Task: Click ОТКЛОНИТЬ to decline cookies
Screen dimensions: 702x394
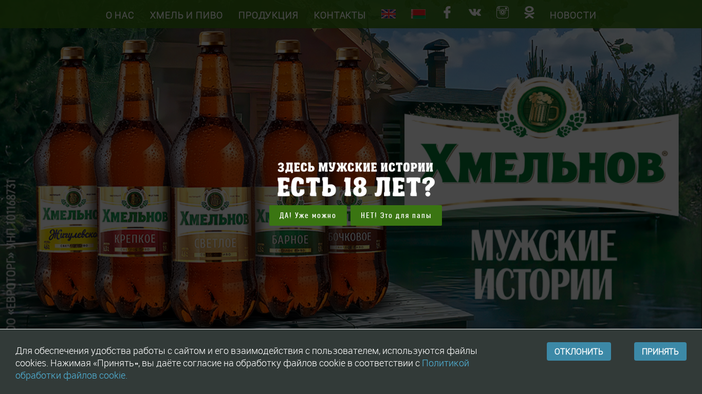Action: (579, 351)
